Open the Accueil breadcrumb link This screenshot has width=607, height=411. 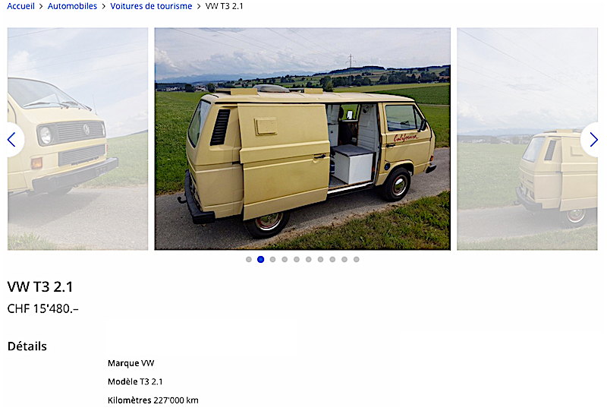click(x=21, y=6)
